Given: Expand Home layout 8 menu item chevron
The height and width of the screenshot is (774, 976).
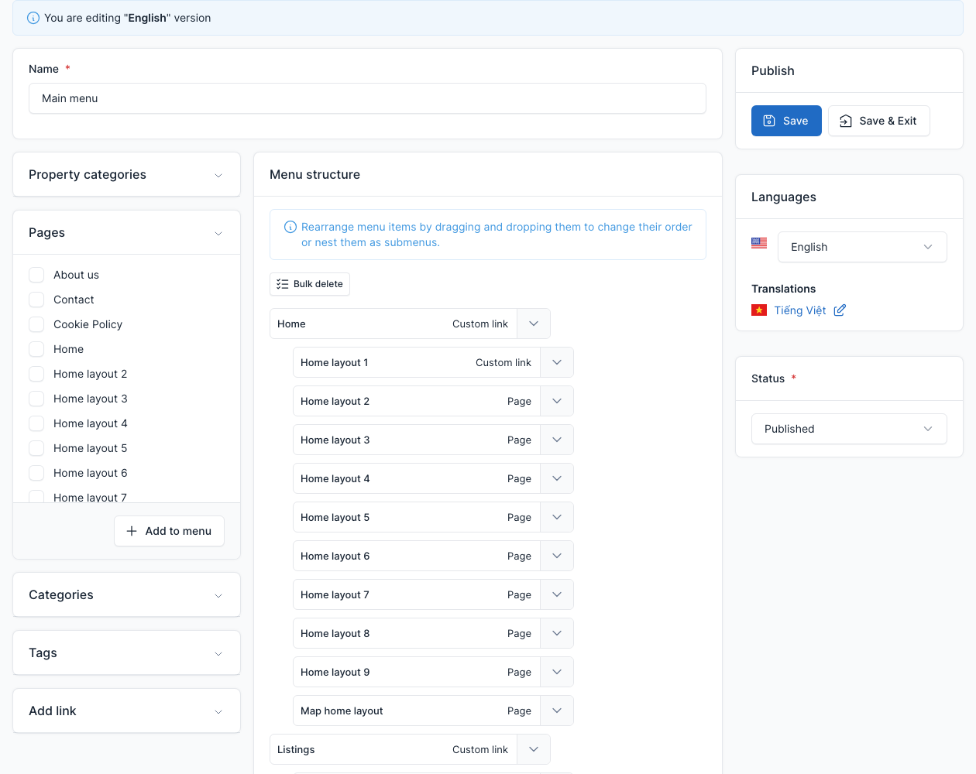Looking at the screenshot, I should pos(557,633).
